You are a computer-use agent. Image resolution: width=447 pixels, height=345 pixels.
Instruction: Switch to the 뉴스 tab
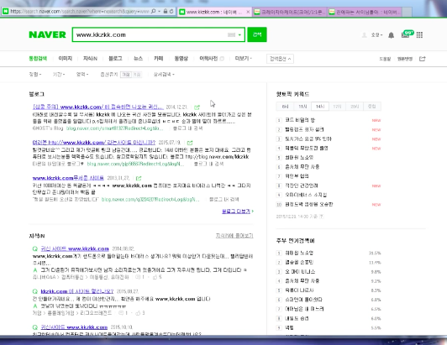pos(138,59)
